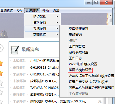Open 微网站模板设置
The height and width of the screenshot is (104, 115).
[80, 70]
